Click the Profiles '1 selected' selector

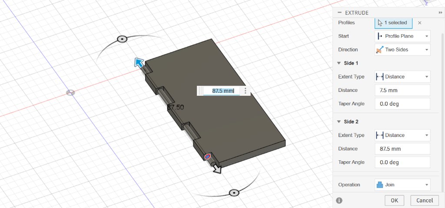pos(393,23)
